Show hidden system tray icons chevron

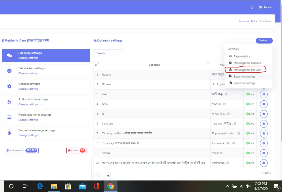click(227, 186)
